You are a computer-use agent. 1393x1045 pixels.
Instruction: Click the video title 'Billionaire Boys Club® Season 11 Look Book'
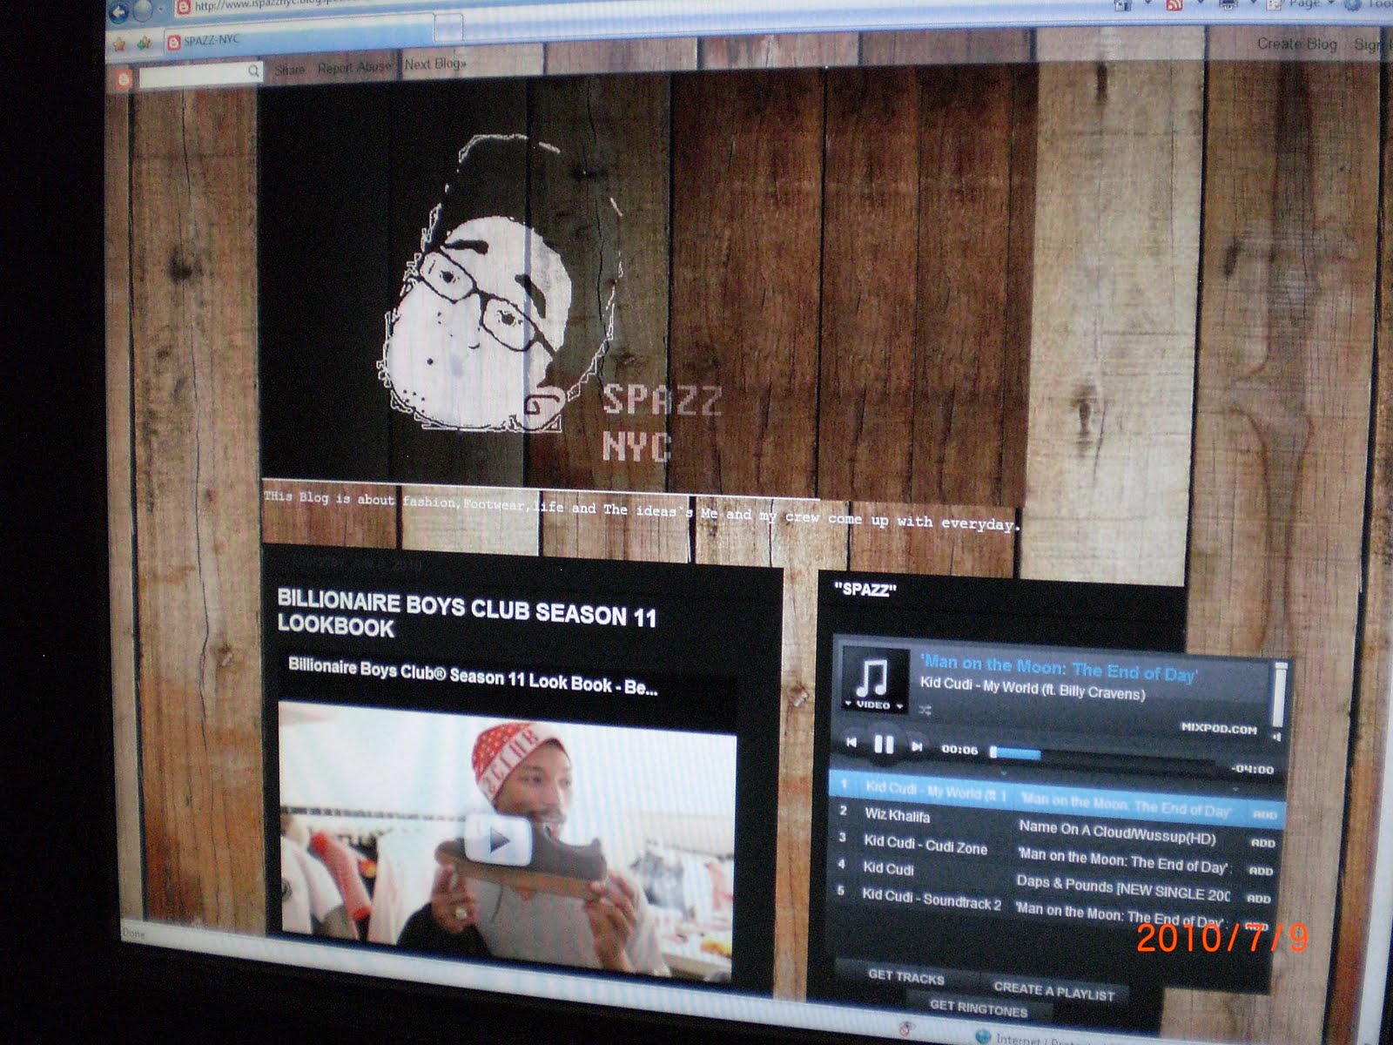(x=473, y=677)
